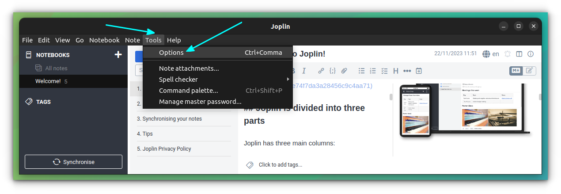Click the note date 22/11/2023 11:51

pos(455,53)
